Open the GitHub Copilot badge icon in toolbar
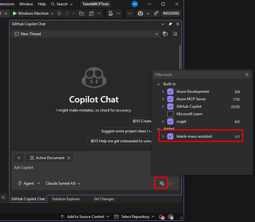This screenshot has width=255, height=222. 140,13
